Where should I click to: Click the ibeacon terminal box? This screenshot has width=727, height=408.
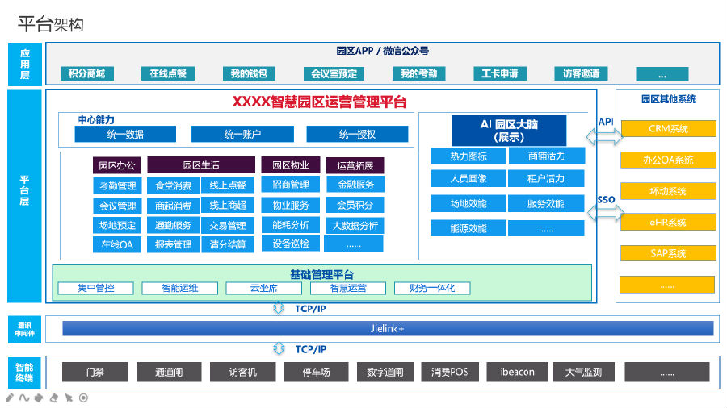click(x=517, y=372)
